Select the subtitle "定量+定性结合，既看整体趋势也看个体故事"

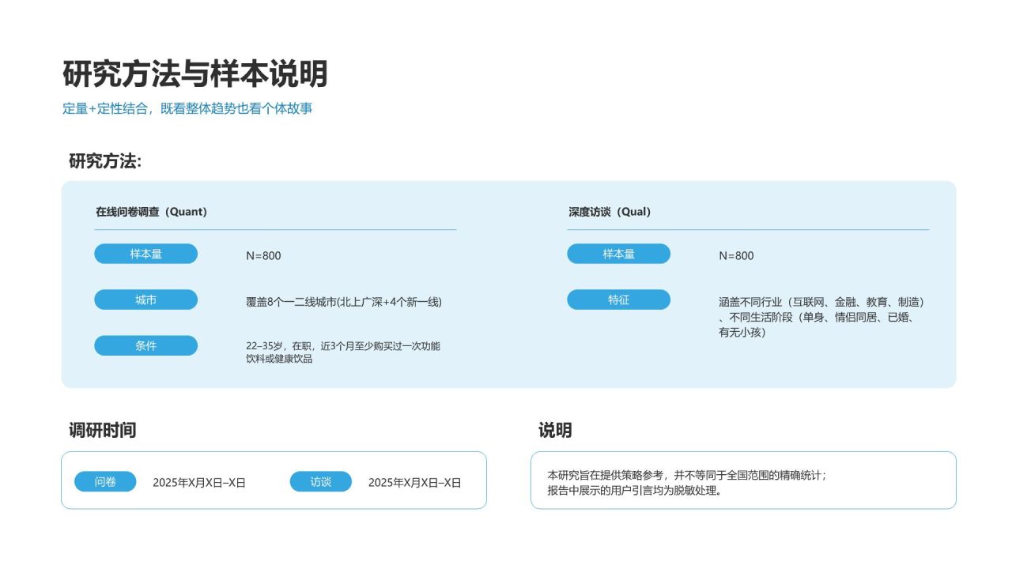(187, 109)
